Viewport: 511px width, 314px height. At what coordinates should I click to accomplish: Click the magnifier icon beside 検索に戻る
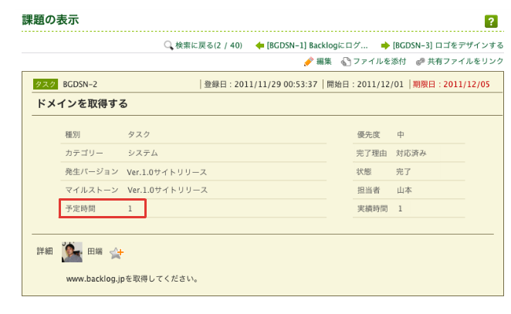[x=168, y=46]
